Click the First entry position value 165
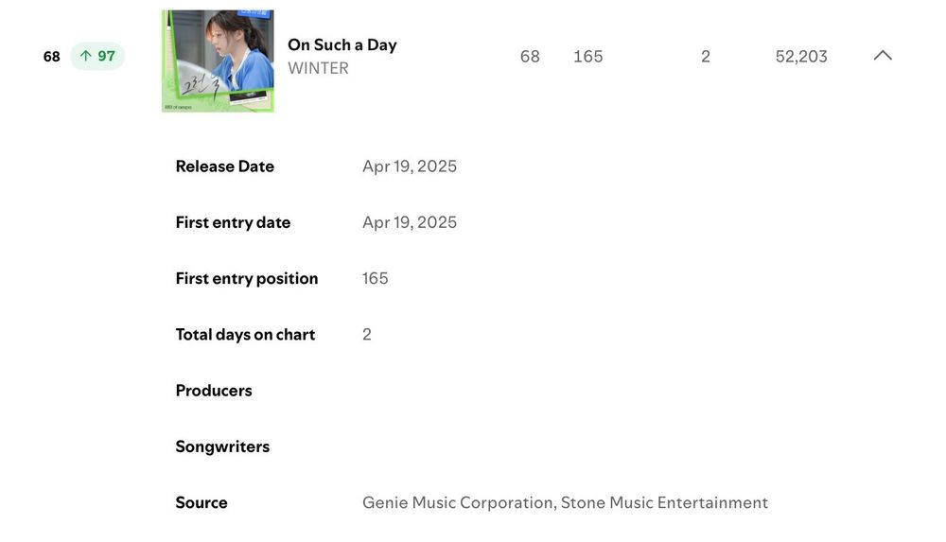The image size is (946, 542). [375, 278]
